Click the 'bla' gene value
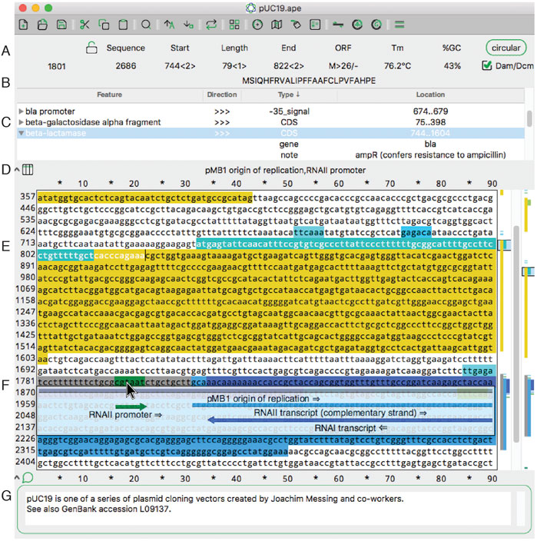Screen dimensions: 537x541 point(430,144)
